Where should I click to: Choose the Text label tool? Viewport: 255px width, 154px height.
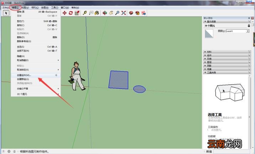[91, 13]
